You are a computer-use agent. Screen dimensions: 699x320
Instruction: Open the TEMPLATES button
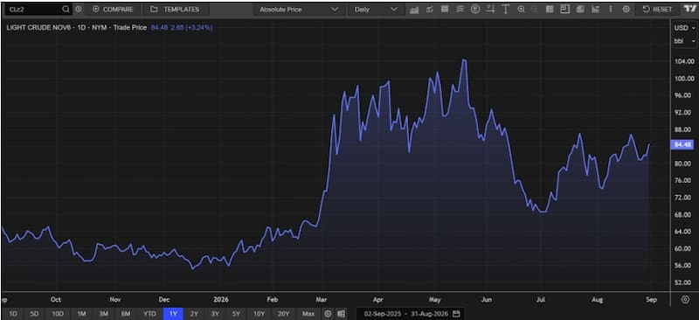click(x=176, y=10)
